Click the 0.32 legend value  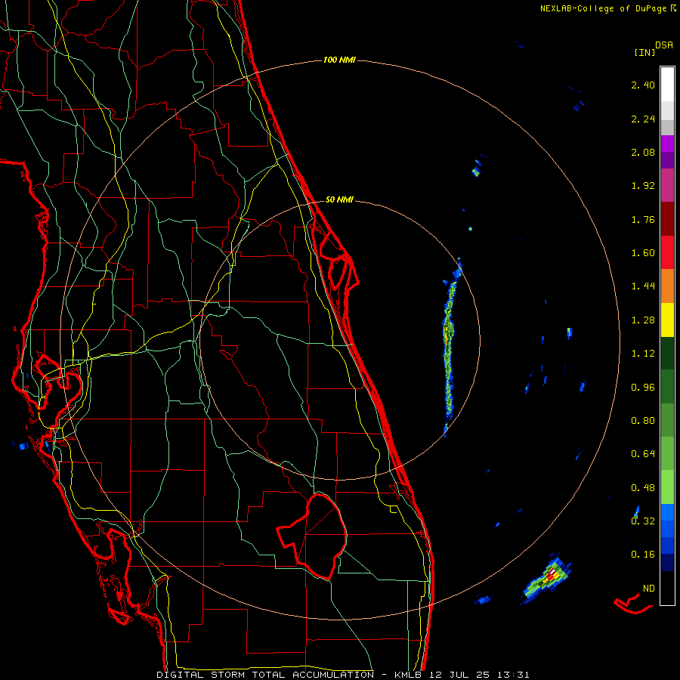(643, 521)
